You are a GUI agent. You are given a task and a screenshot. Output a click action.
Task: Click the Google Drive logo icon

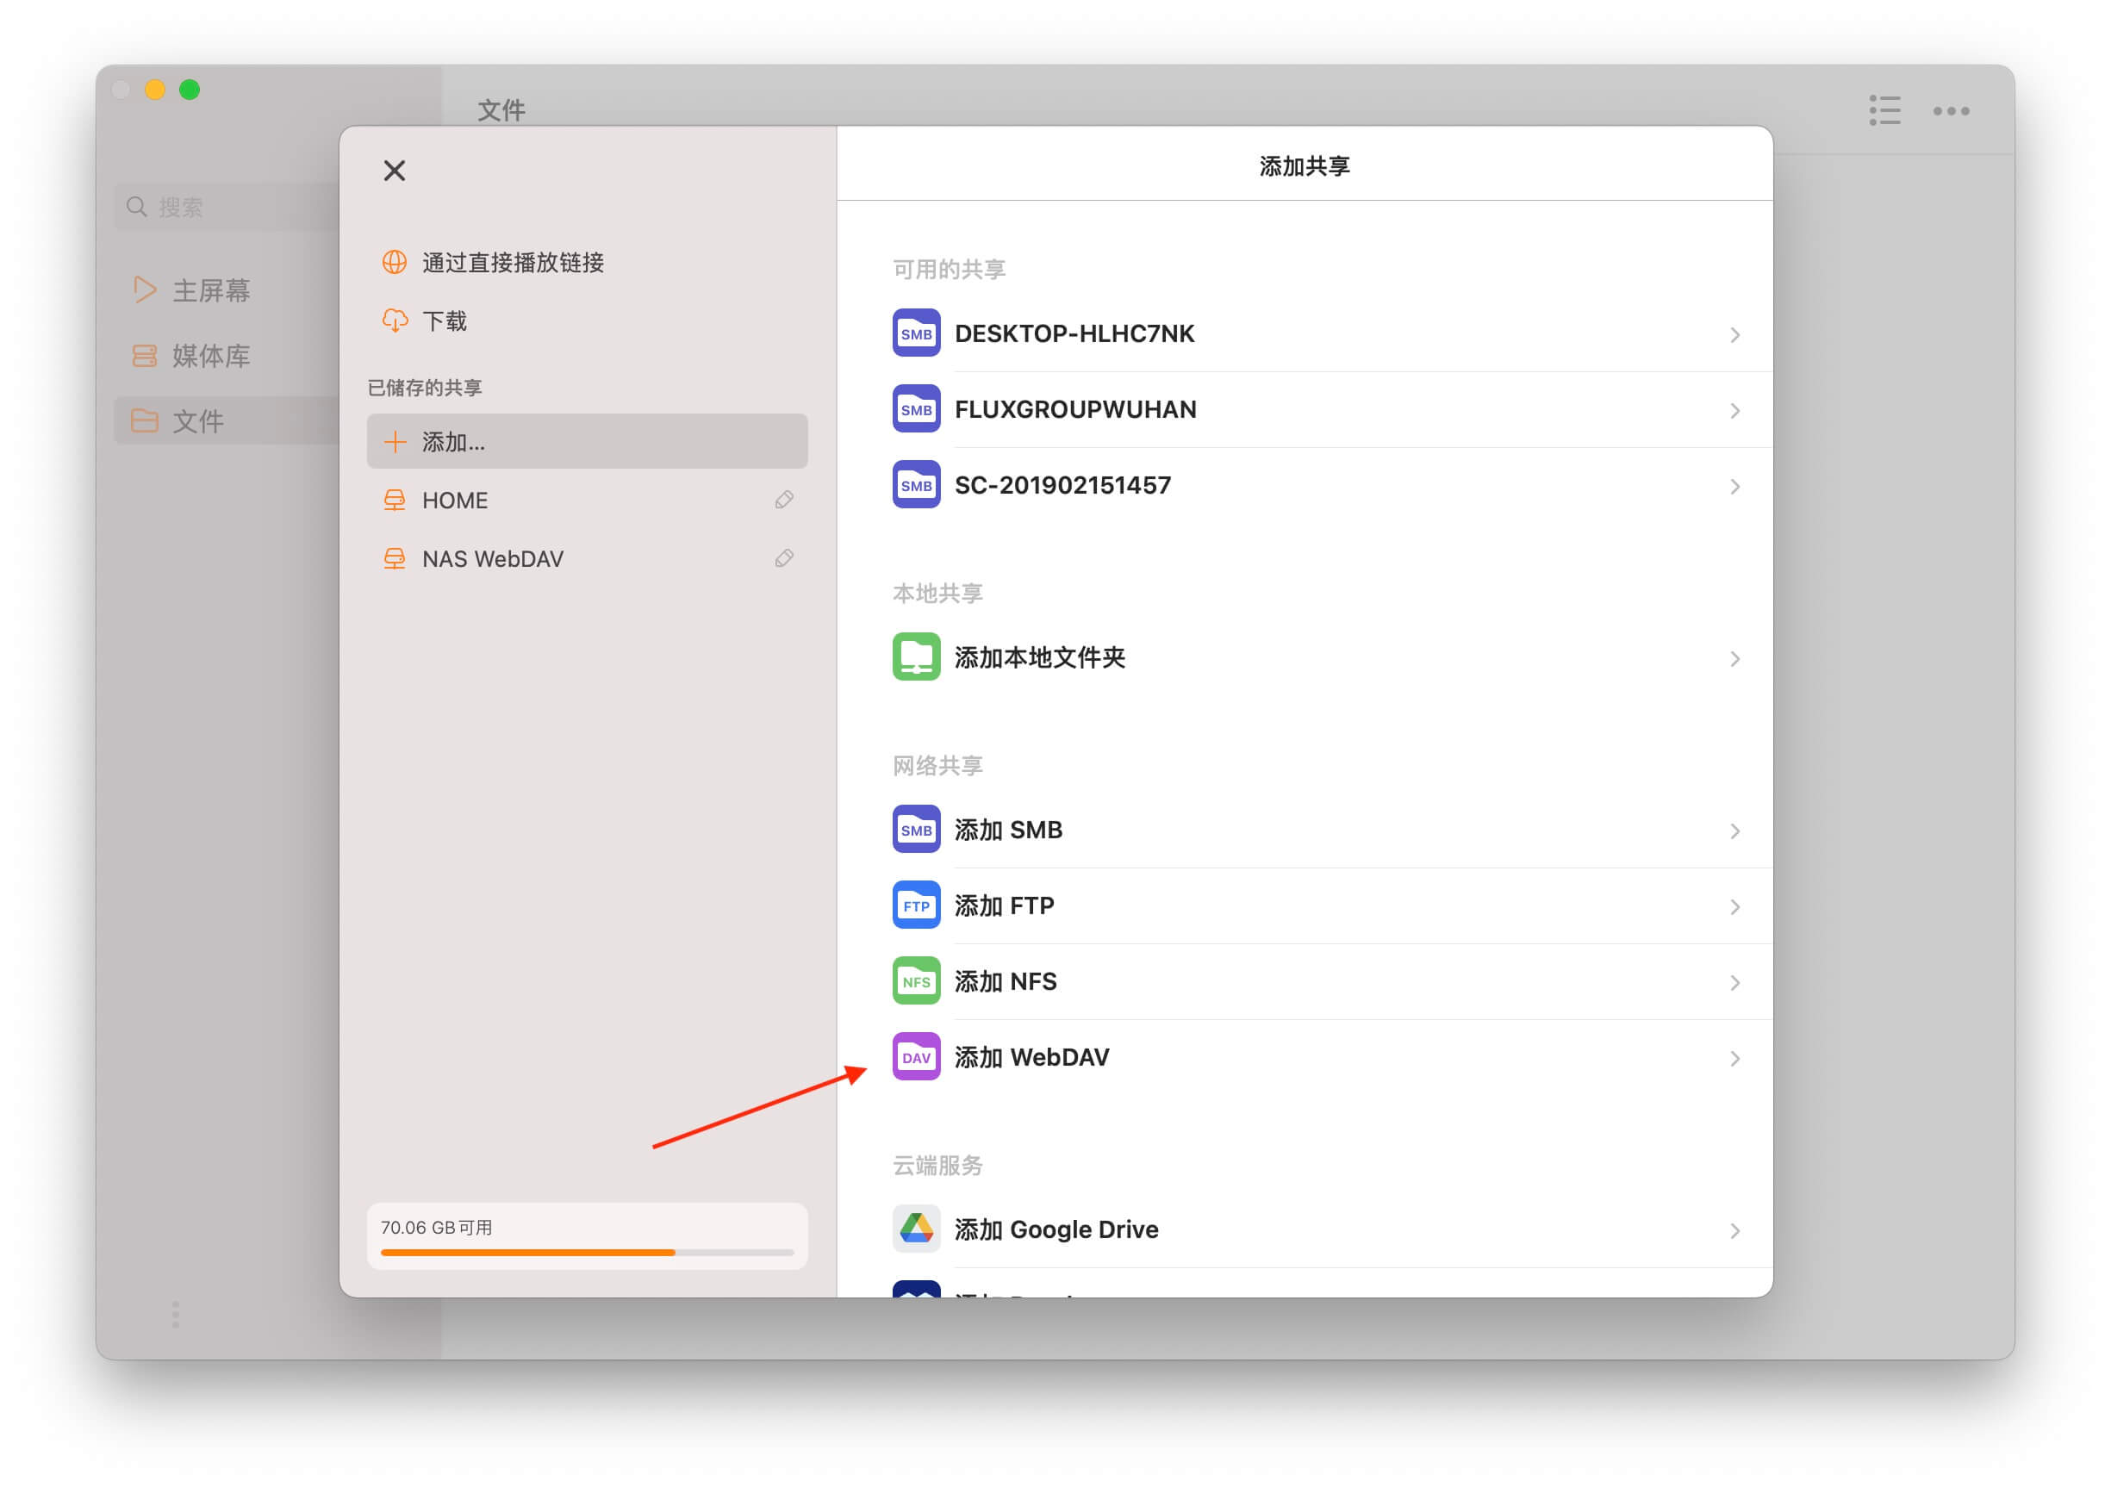(916, 1229)
